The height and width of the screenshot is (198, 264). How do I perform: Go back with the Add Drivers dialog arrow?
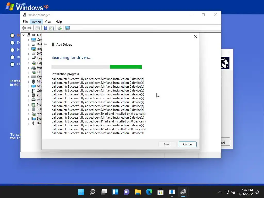click(45, 44)
